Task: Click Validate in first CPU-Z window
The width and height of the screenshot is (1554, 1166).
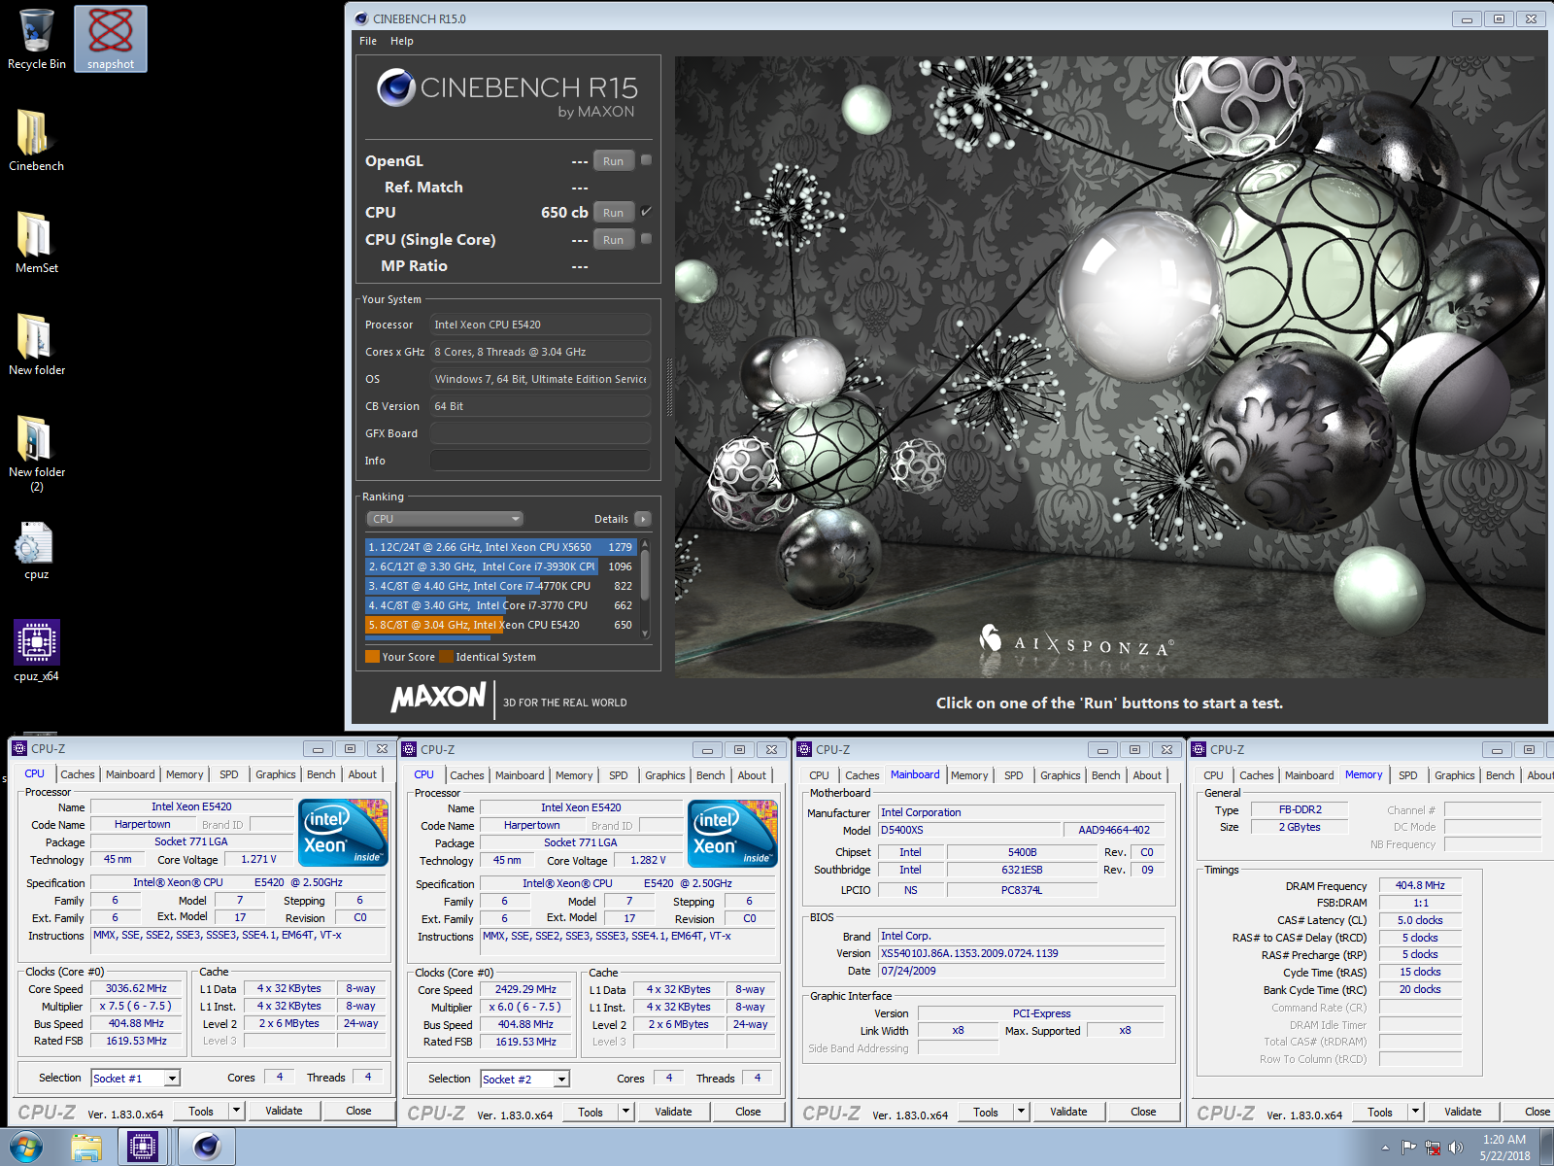Action: [x=284, y=1111]
